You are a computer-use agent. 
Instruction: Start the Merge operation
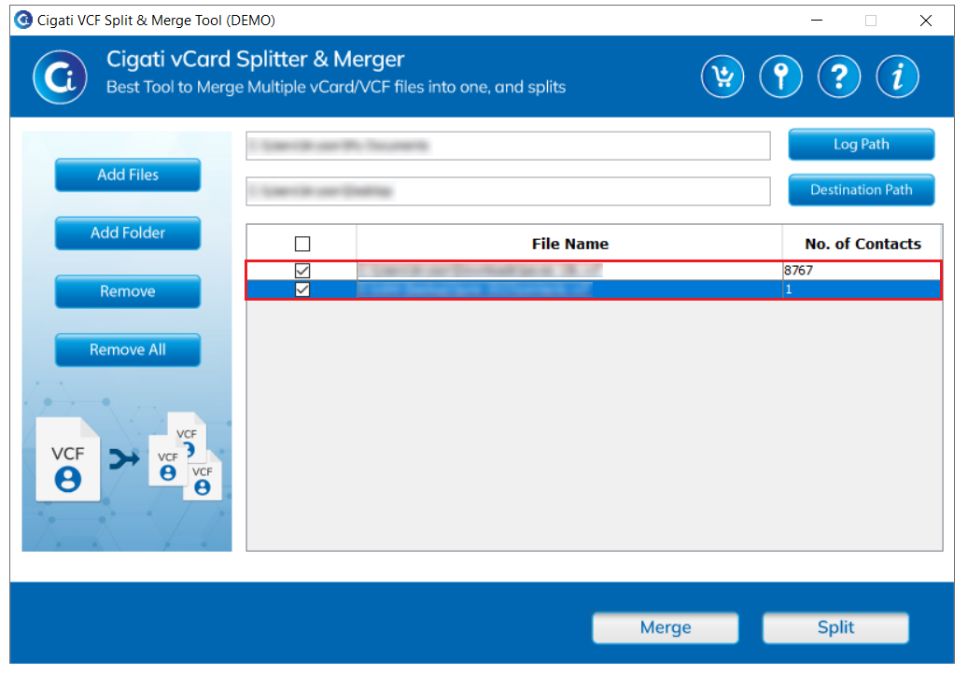(666, 627)
